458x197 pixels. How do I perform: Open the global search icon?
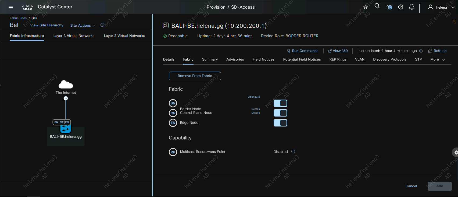point(377,6)
